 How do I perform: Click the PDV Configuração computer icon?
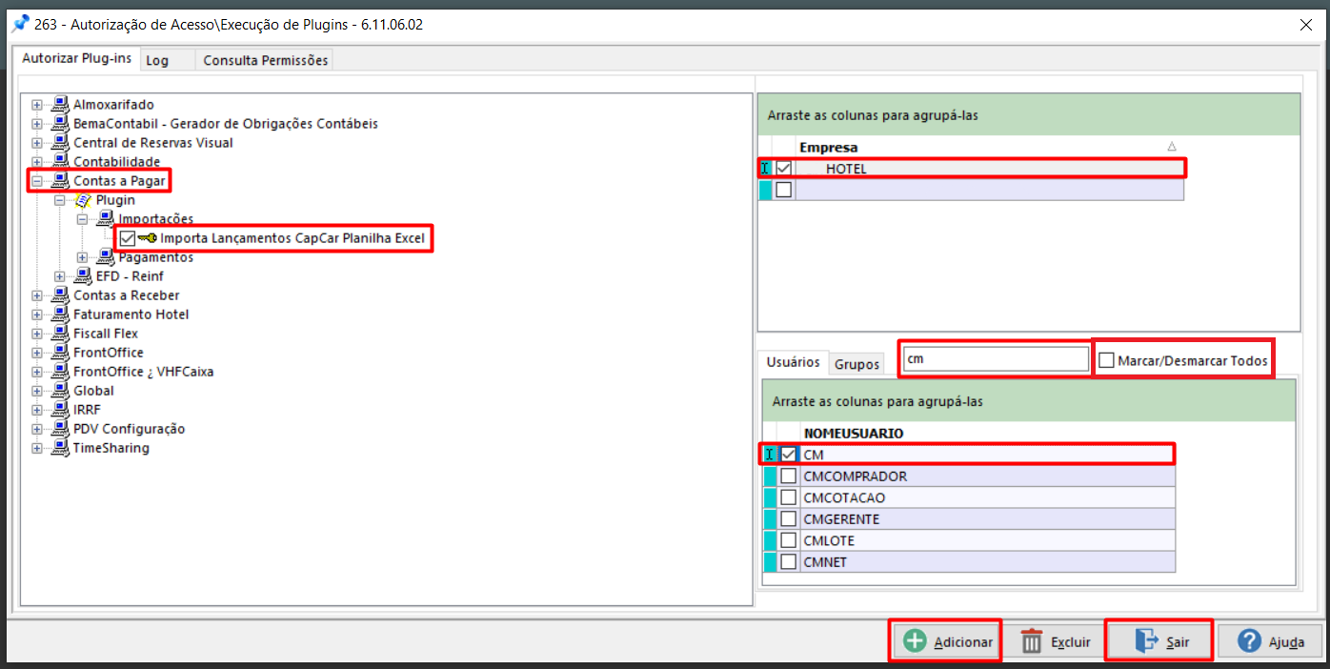pyautogui.click(x=61, y=429)
